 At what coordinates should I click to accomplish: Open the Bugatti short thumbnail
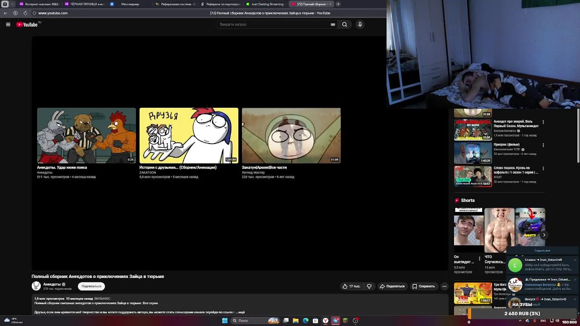[530, 226]
